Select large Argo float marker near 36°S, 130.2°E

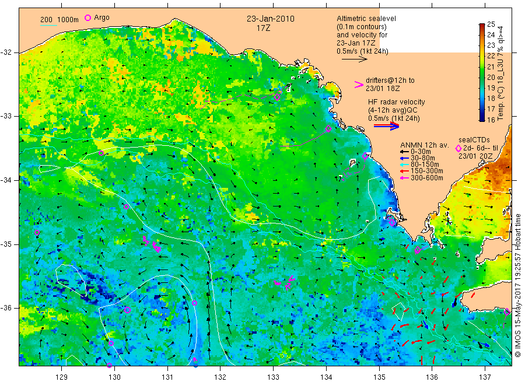127,310
